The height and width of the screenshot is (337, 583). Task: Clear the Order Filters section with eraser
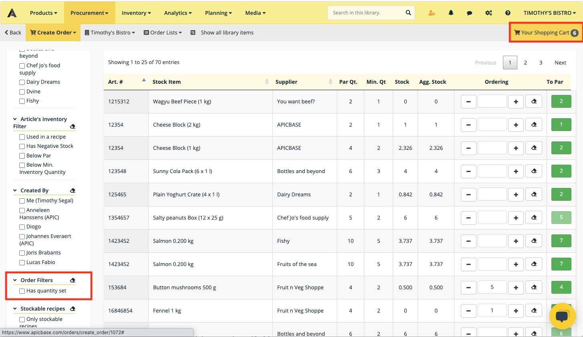tap(72, 280)
